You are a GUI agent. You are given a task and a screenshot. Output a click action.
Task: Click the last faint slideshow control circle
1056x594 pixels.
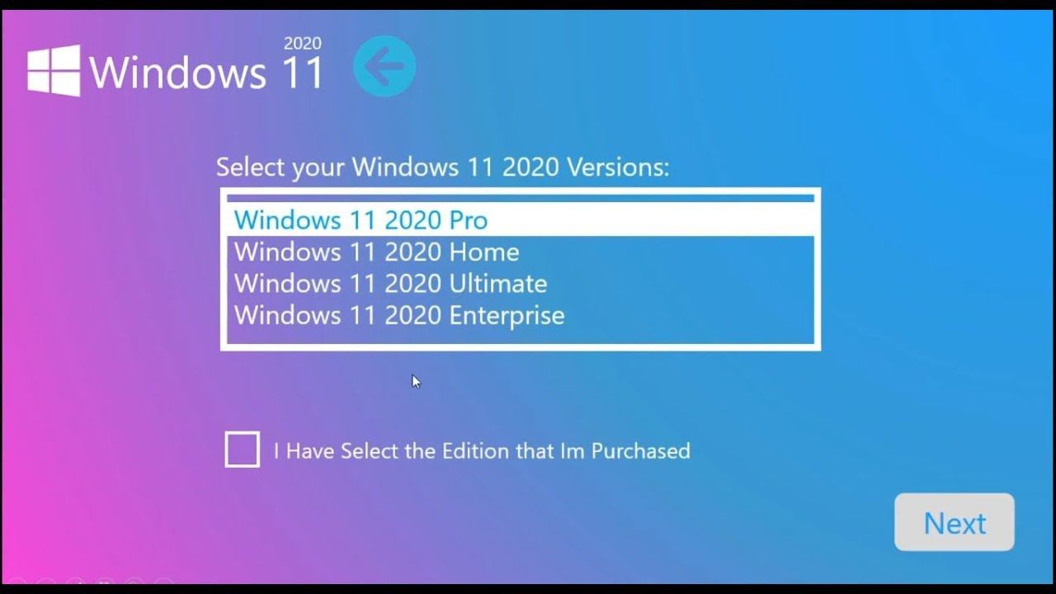click(x=163, y=581)
